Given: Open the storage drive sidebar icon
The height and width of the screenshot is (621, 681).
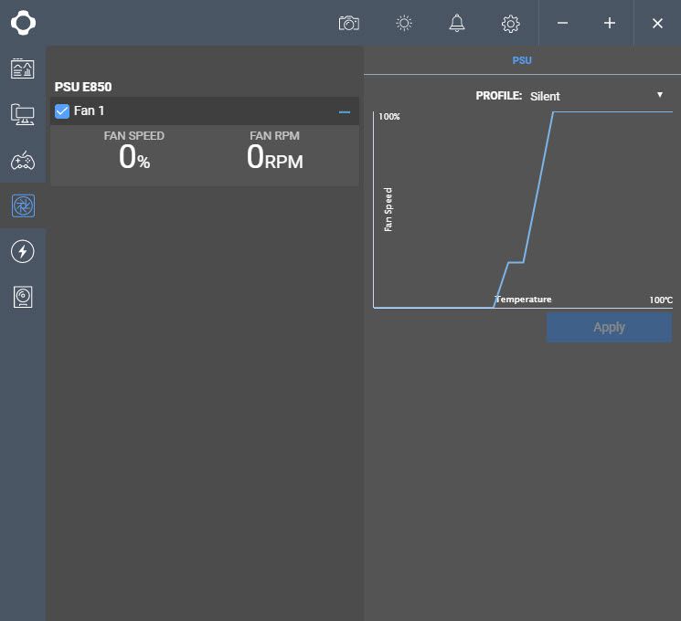Looking at the screenshot, I should pyautogui.click(x=23, y=298).
